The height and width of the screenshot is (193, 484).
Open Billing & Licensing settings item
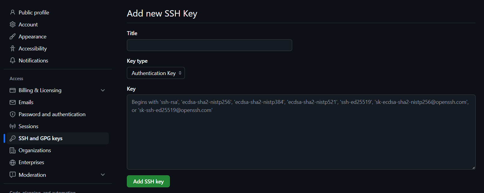[x=40, y=90]
